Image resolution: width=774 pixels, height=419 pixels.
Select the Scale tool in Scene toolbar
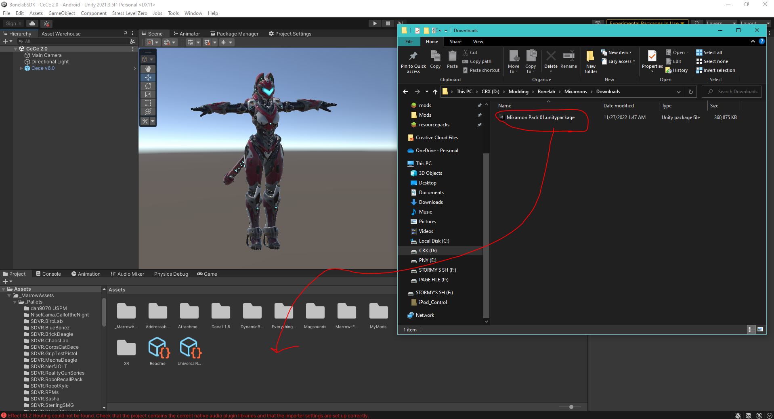pyautogui.click(x=148, y=94)
